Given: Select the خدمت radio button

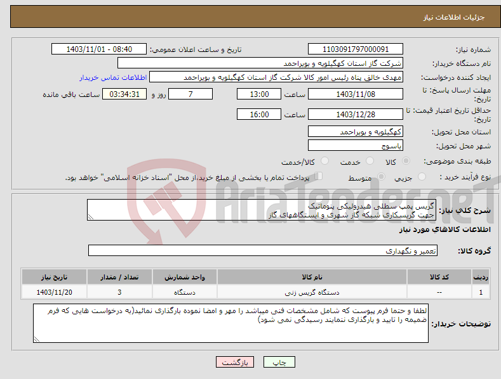Looking at the screenshot, I should [x=370, y=161].
